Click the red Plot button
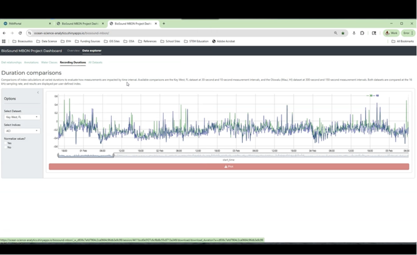This screenshot has width=417, height=255. point(229,167)
